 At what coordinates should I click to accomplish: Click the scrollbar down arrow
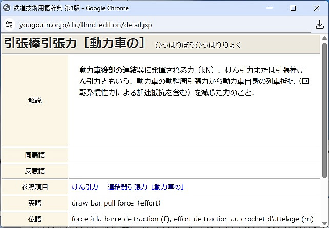click(x=324, y=224)
